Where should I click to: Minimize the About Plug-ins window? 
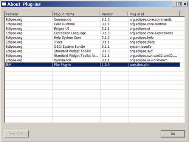[x=174, y=4]
